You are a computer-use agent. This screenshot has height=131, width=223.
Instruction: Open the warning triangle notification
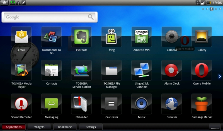pyautogui.click(x=18, y=3)
